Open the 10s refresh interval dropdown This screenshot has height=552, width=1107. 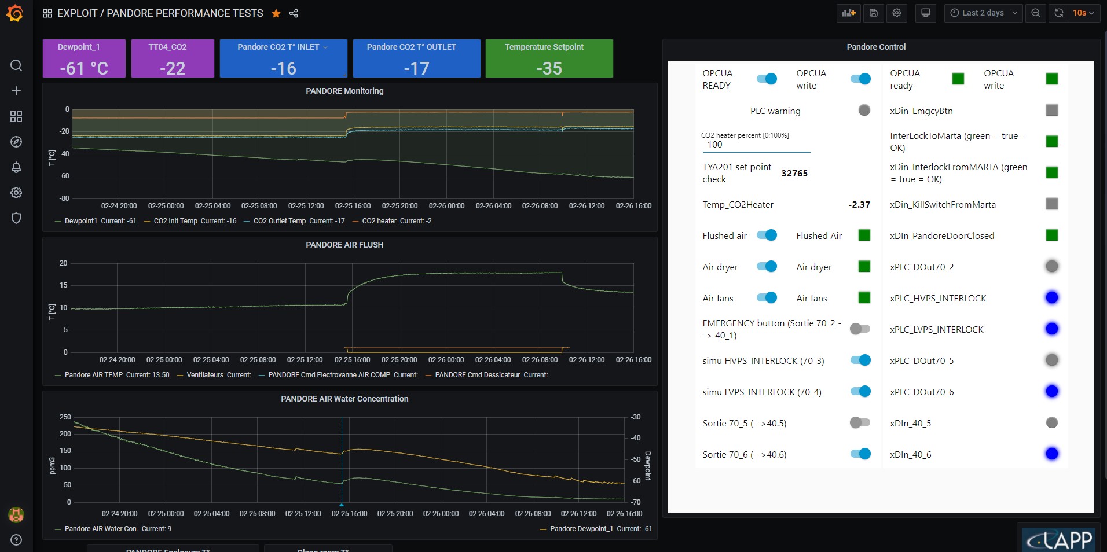(x=1083, y=13)
